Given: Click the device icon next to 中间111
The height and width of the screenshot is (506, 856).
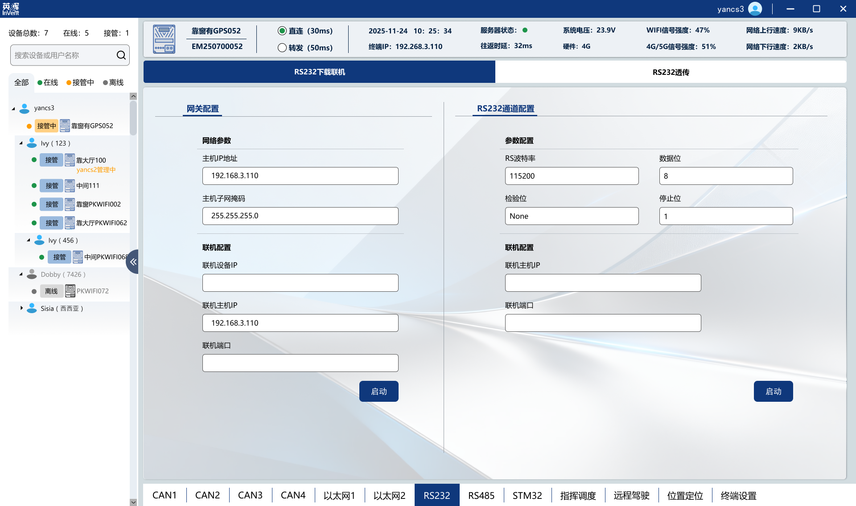Looking at the screenshot, I should (70, 185).
